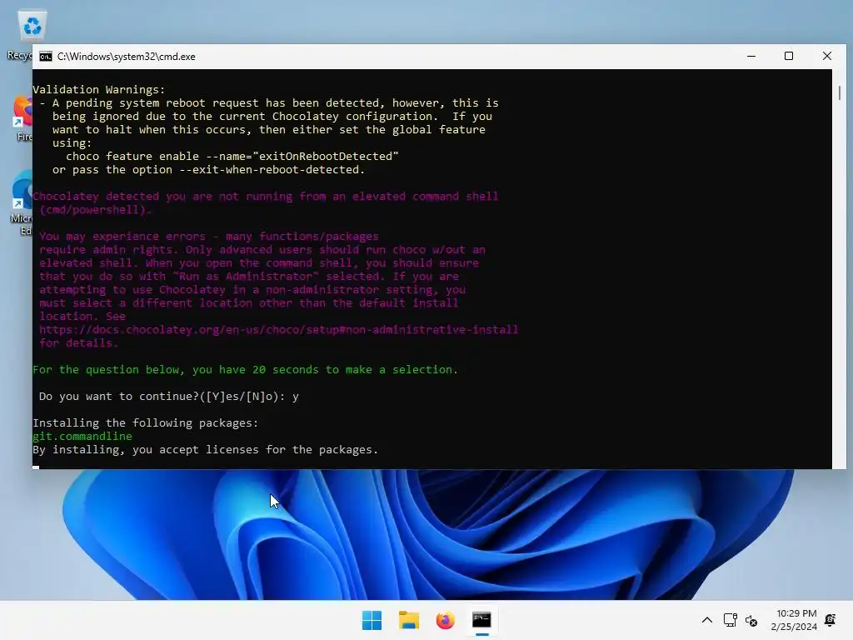The width and height of the screenshot is (853, 640).
Task: Open the network status tray icon
Action: (x=730, y=620)
